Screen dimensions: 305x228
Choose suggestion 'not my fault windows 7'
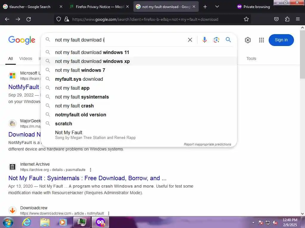point(139,70)
